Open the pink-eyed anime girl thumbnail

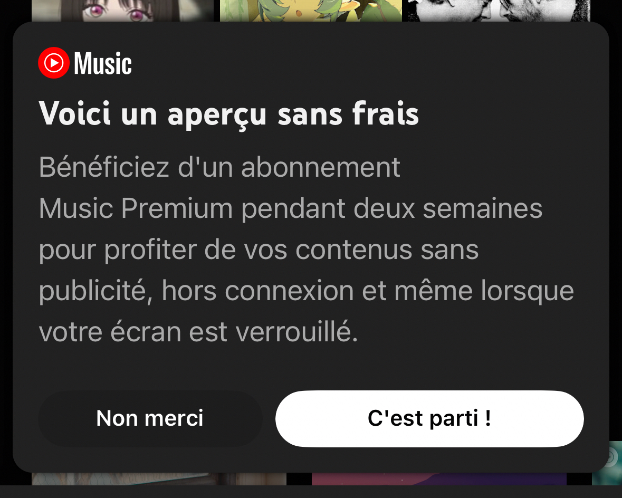click(122, 11)
